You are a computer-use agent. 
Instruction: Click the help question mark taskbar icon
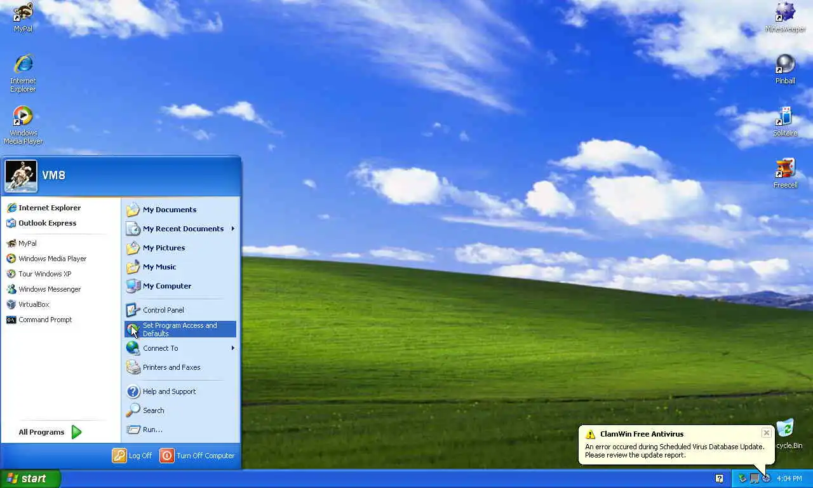pyautogui.click(x=720, y=478)
